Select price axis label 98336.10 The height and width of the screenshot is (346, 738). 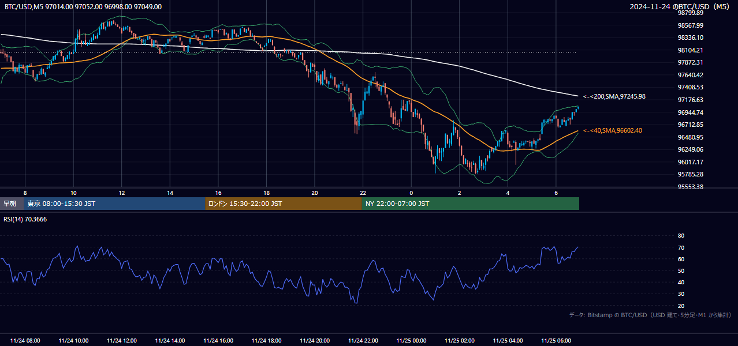pyautogui.click(x=691, y=37)
